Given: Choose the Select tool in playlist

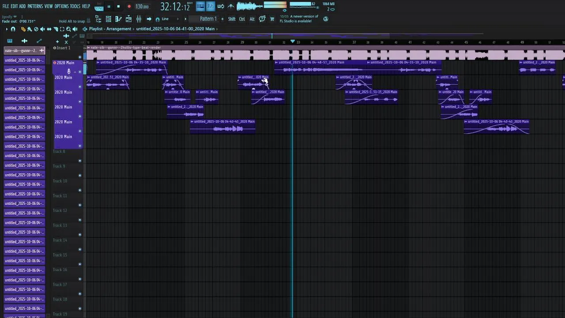Looking at the screenshot, I should pyautogui.click(x=62, y=29).
